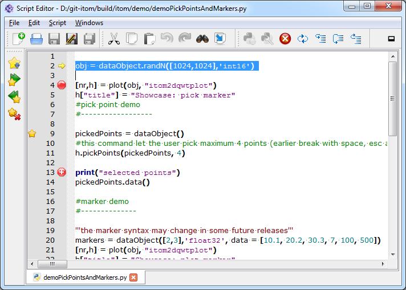Click the pickedPoints = dataObject() line

coord(129,134)
